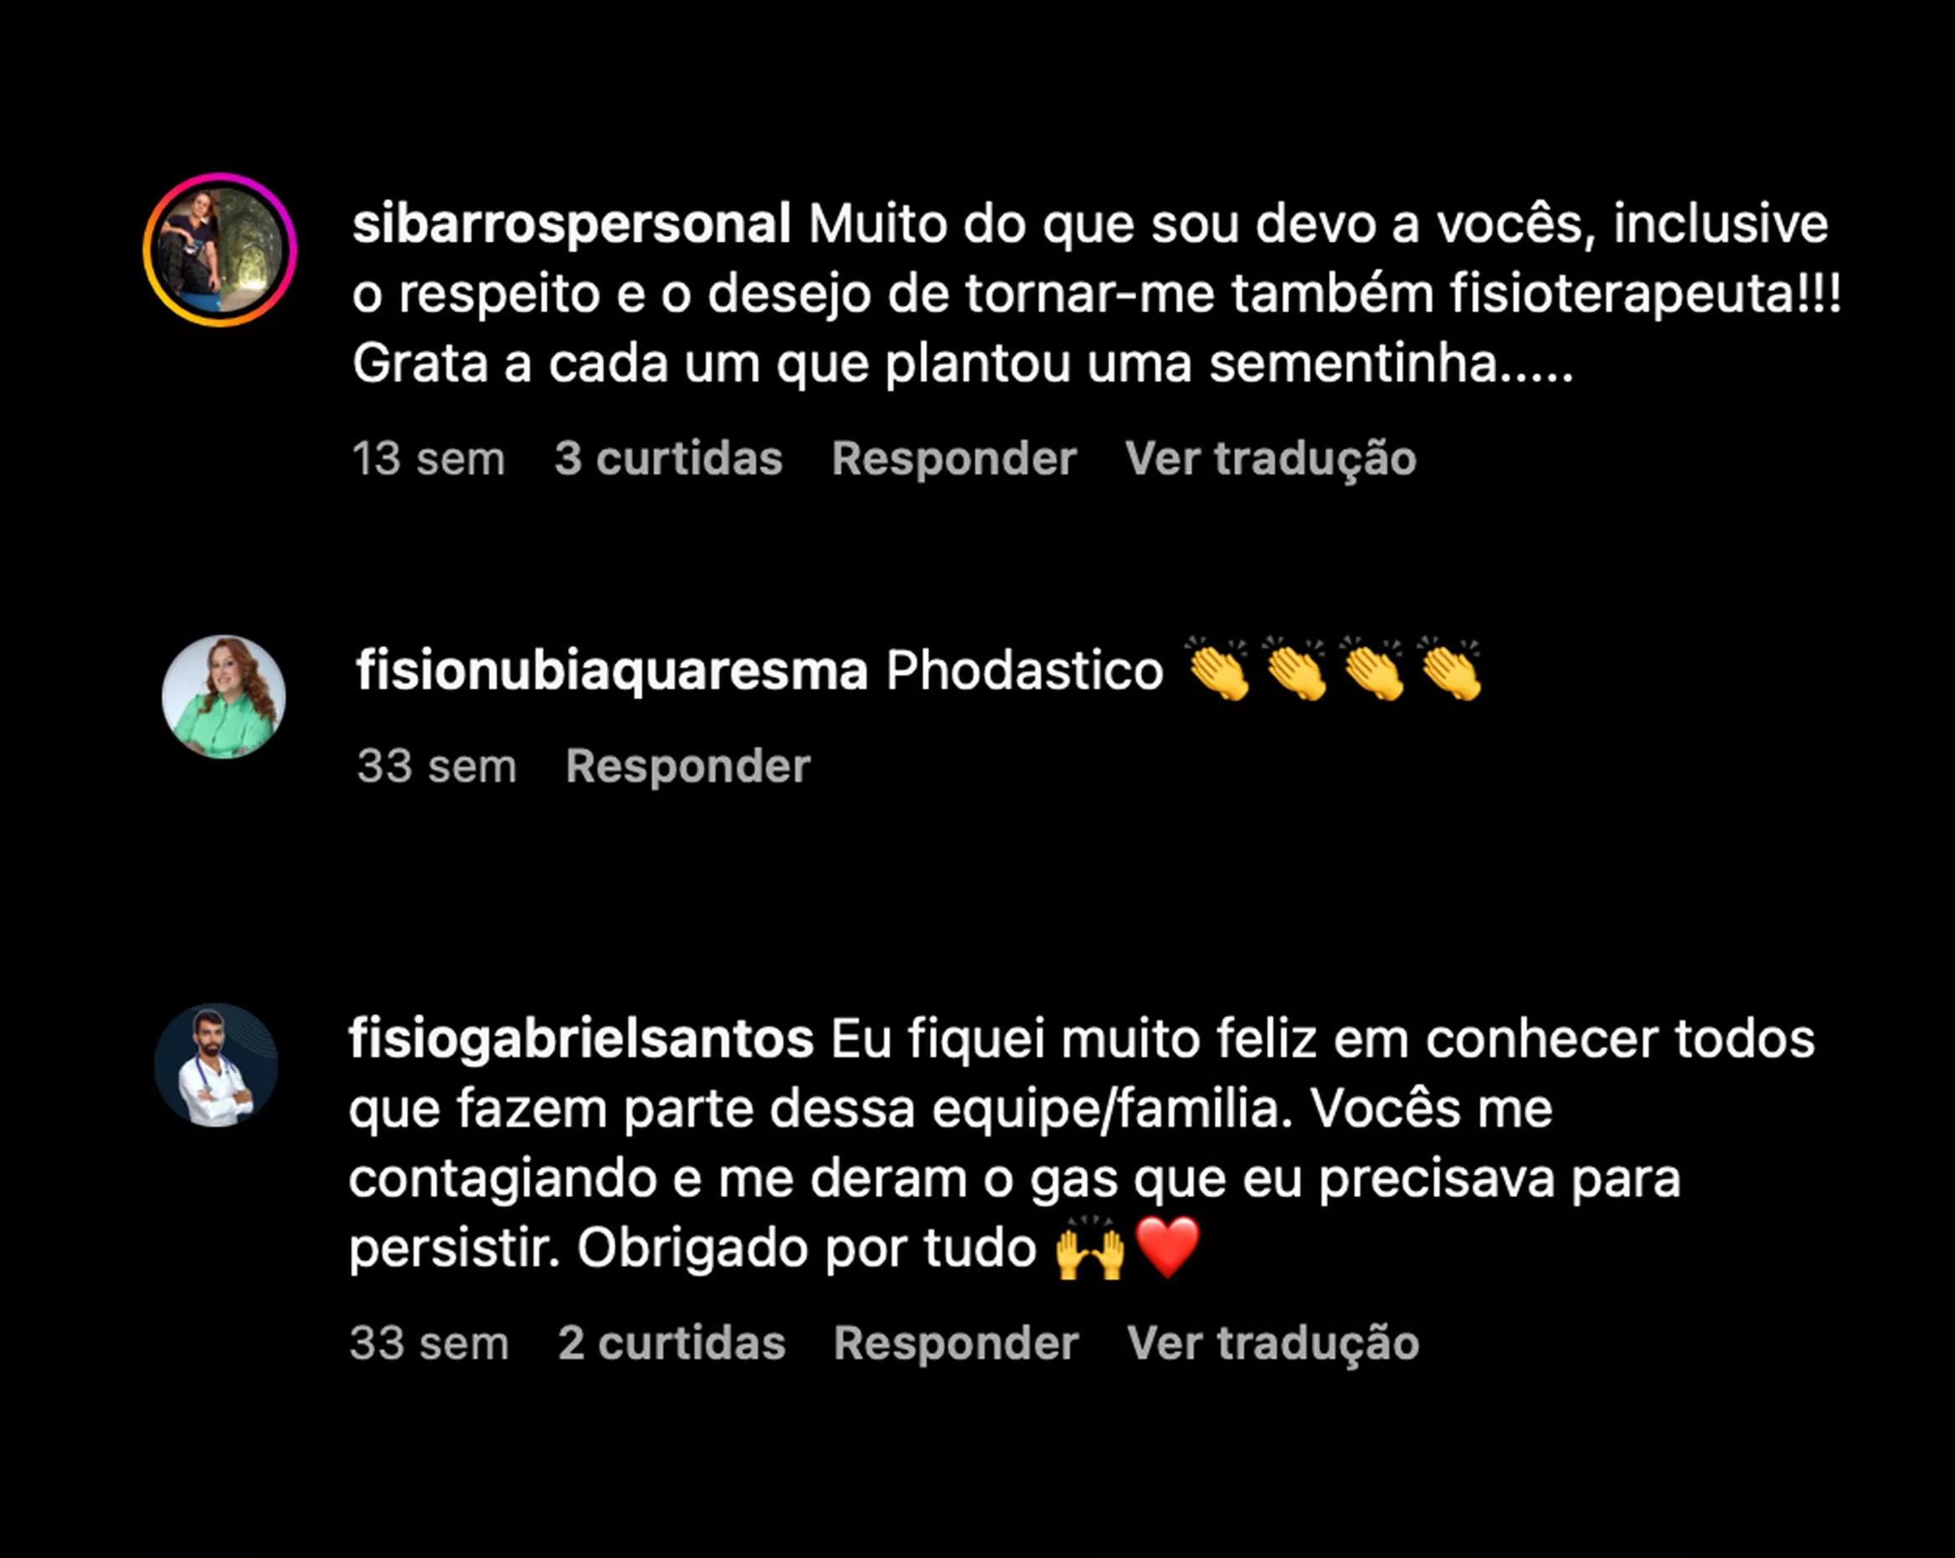Click the 13 sem timestamp

[428, 458]
